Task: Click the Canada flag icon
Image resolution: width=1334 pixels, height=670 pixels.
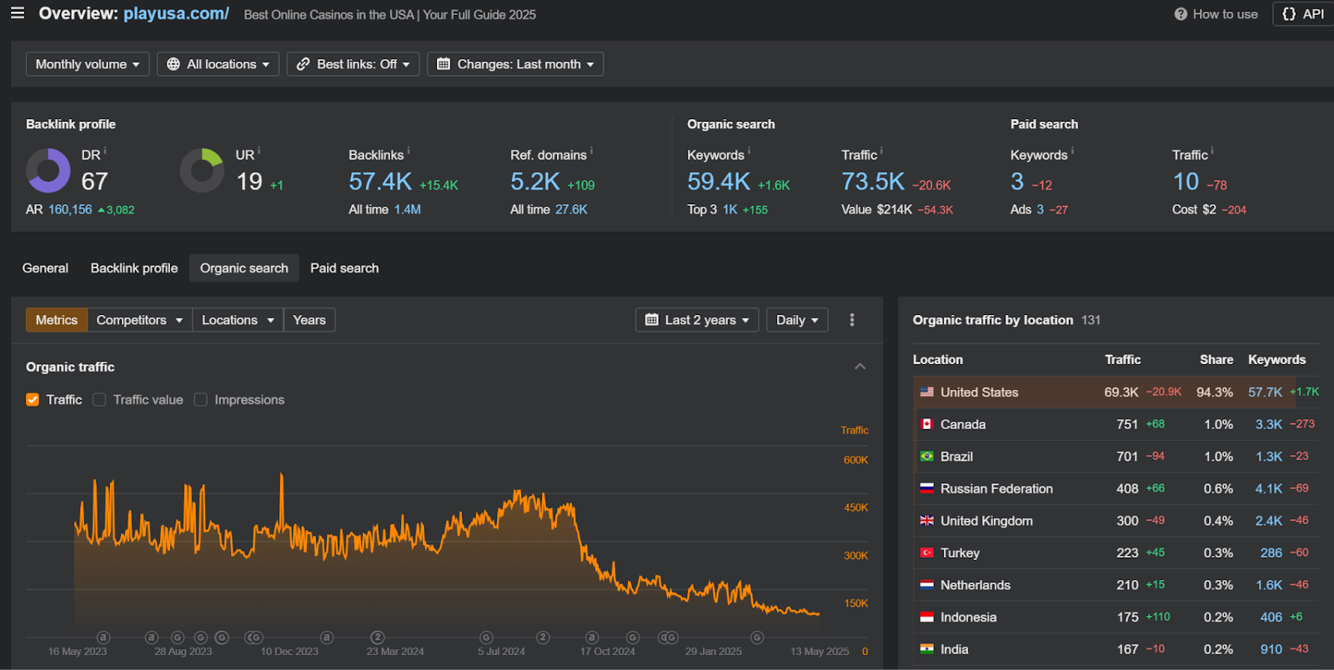Action: (x=927, y=424)
